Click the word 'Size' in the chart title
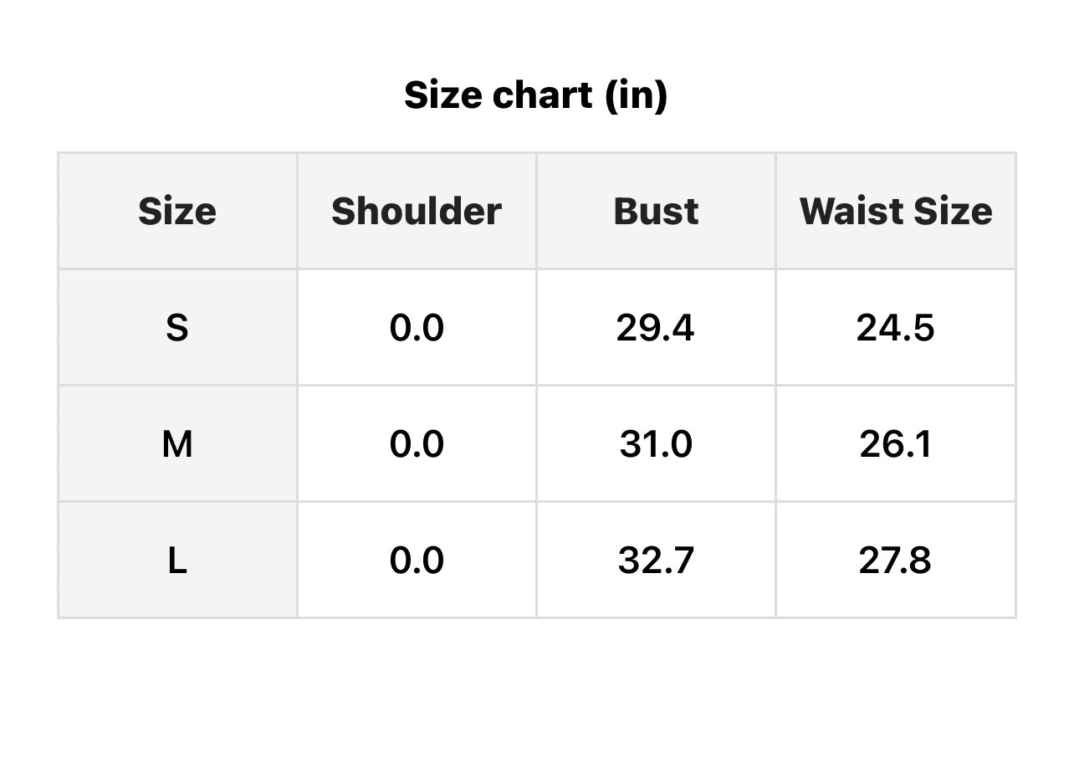This screenshot has width=1074, height=768. tap(442, 95)
